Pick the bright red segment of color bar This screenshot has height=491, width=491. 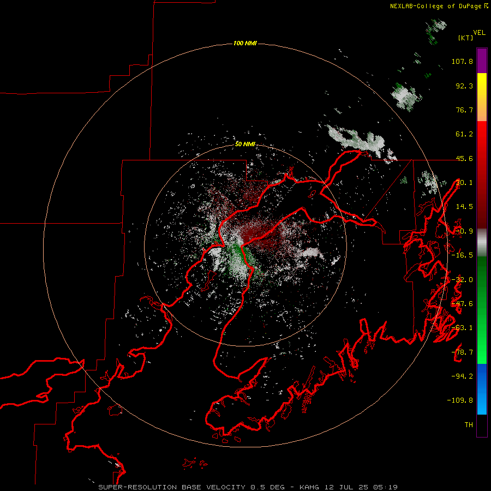(x=482, y=135)
